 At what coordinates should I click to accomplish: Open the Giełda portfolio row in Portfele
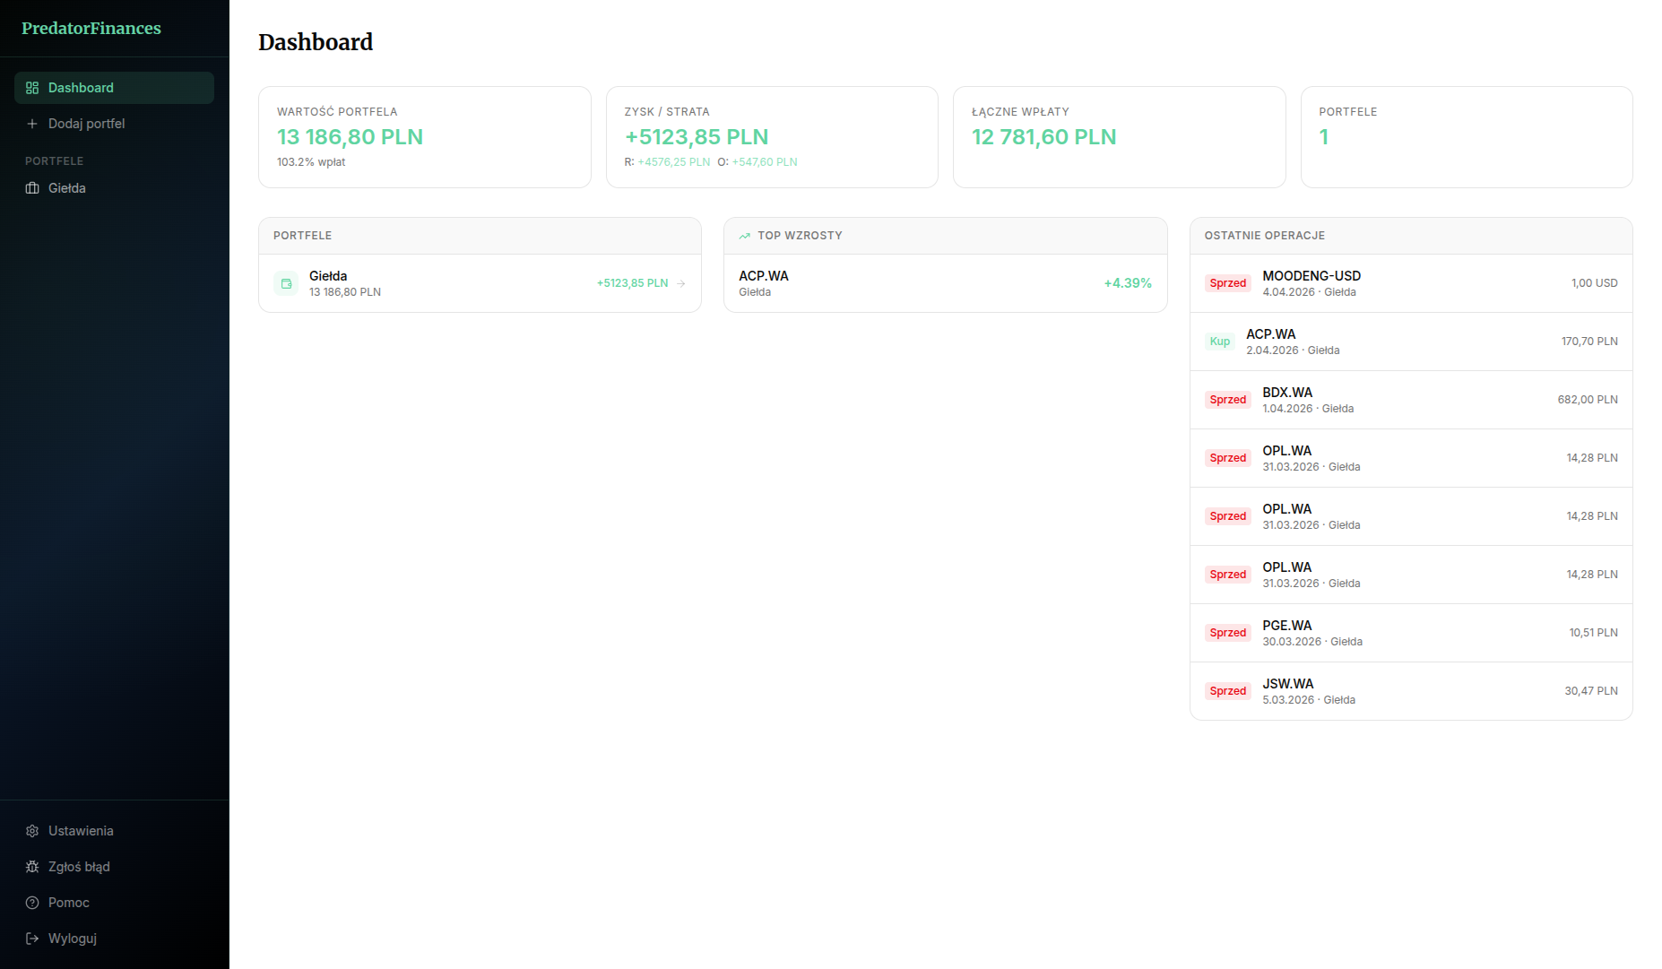[480, 283]
